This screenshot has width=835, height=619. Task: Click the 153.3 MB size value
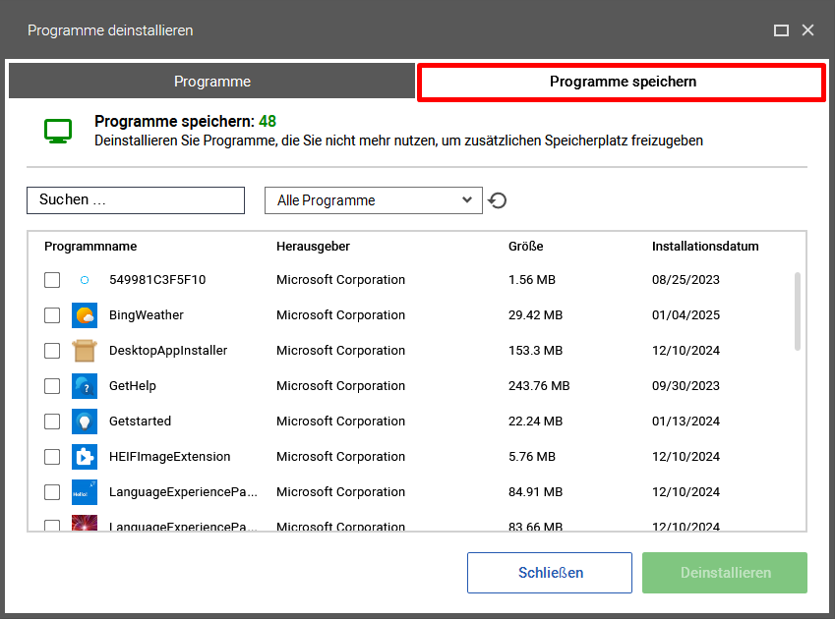[535, 351]
